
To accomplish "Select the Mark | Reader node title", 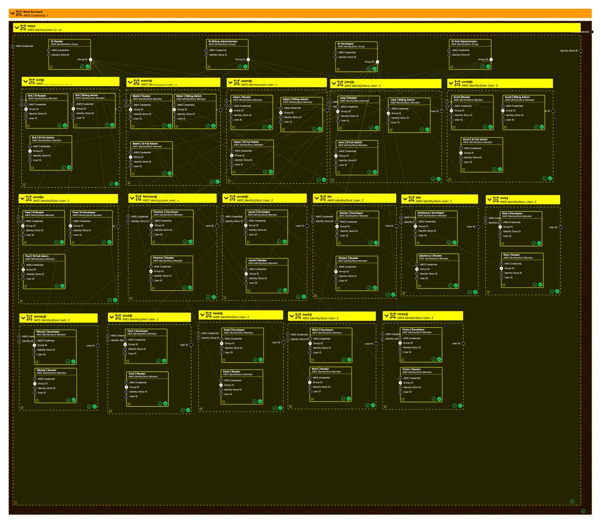I will click(x=321, y=369).
